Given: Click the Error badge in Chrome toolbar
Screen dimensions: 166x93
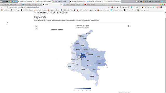Looking at the screenshot, I should click(158, 7).
